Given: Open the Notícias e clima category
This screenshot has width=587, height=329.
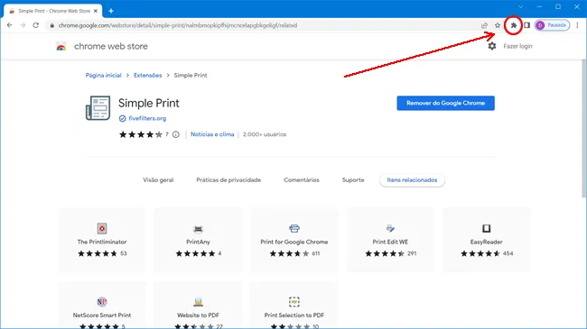Looking at the screenshot, I should coord(212,134).
